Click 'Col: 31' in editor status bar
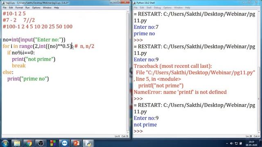 click(x=125, y=136)
